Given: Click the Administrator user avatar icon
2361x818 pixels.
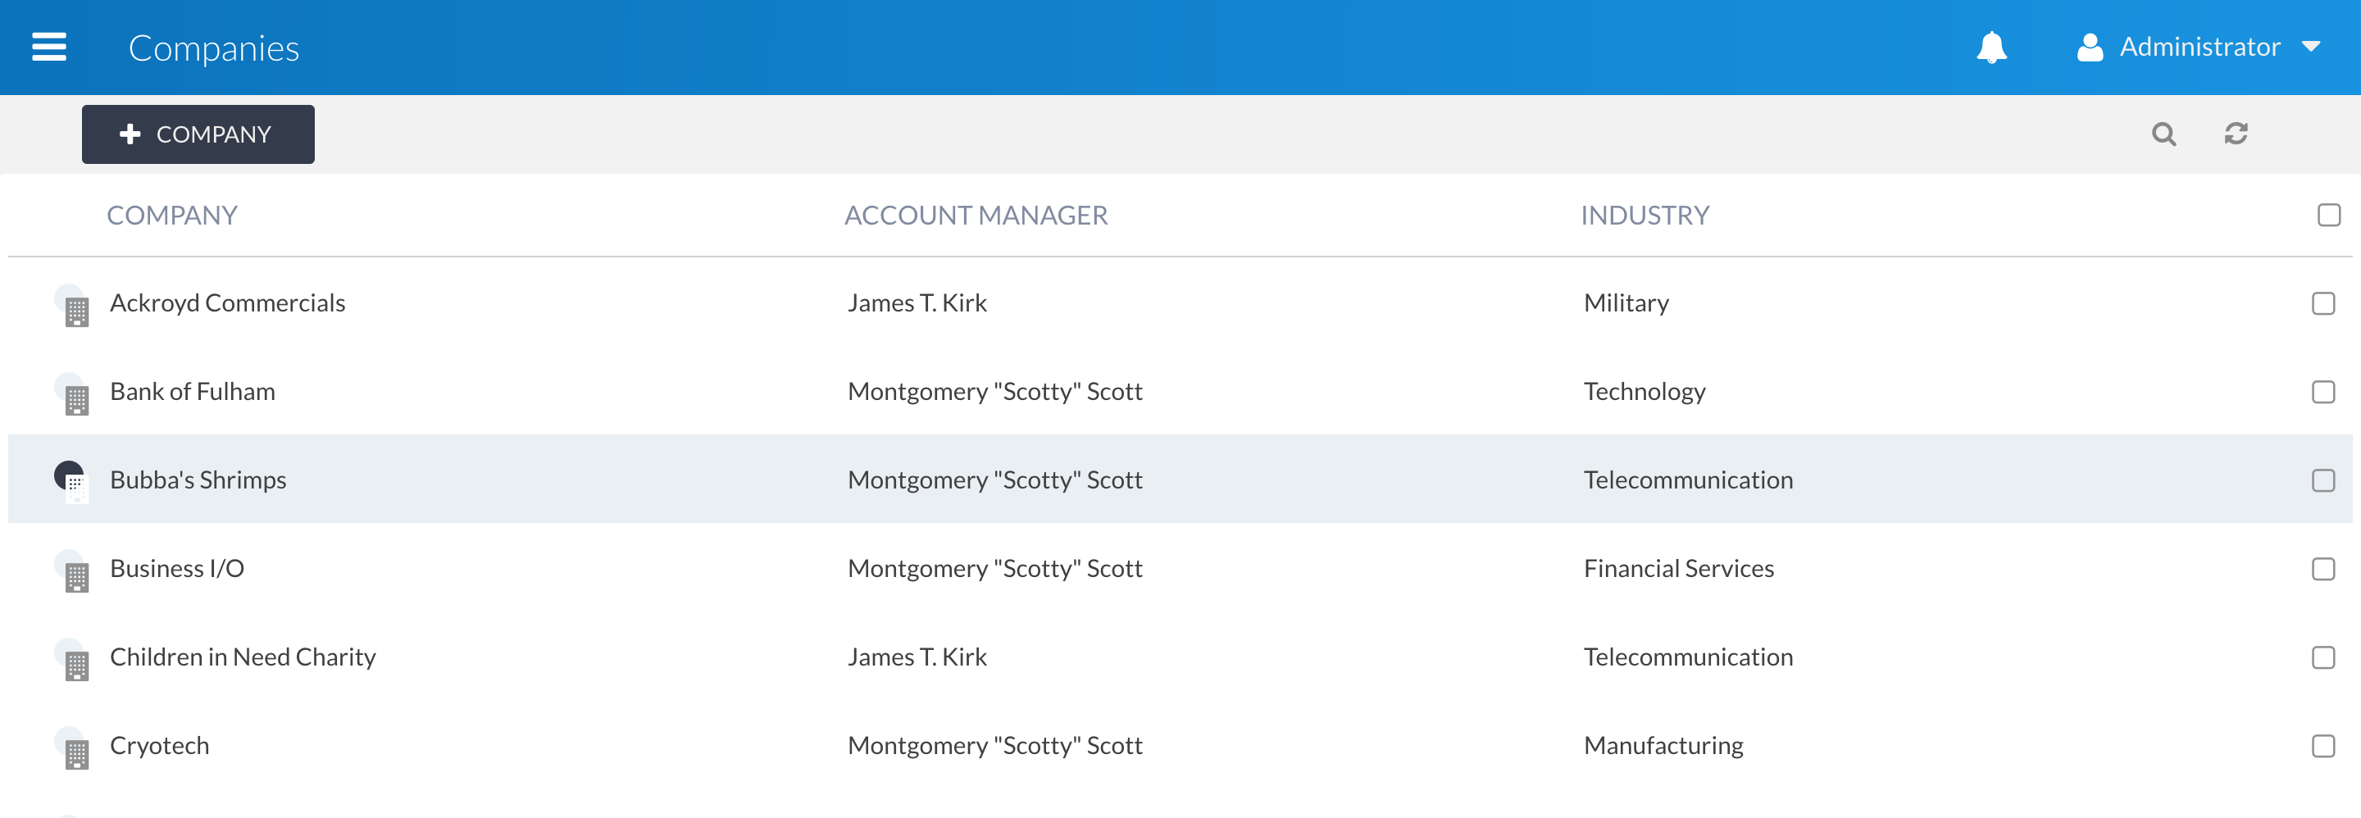Looking at the screenshot, I should pyautogui.click(x=2089, y=47).
